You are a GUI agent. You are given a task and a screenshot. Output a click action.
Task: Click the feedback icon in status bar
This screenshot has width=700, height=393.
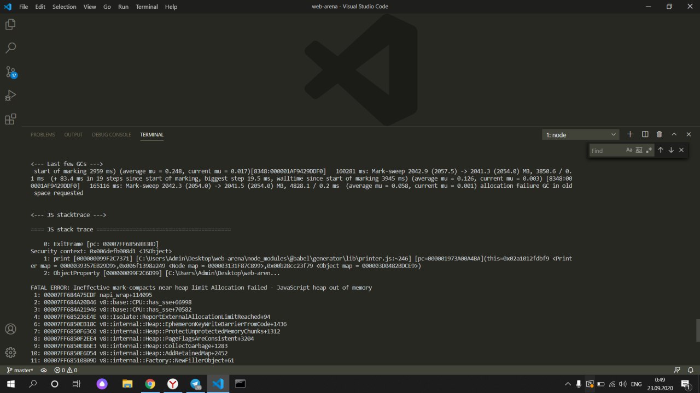677,370
